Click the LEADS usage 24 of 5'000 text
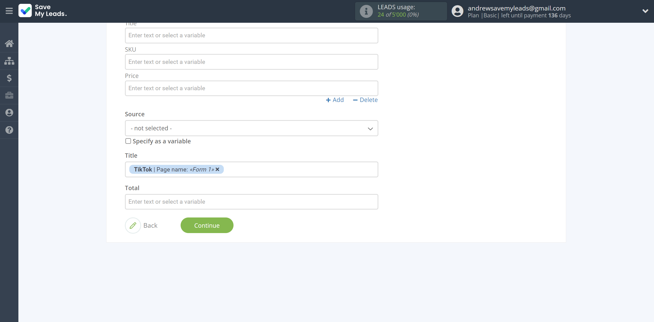 pyautogui.click(x=398, y=15)
